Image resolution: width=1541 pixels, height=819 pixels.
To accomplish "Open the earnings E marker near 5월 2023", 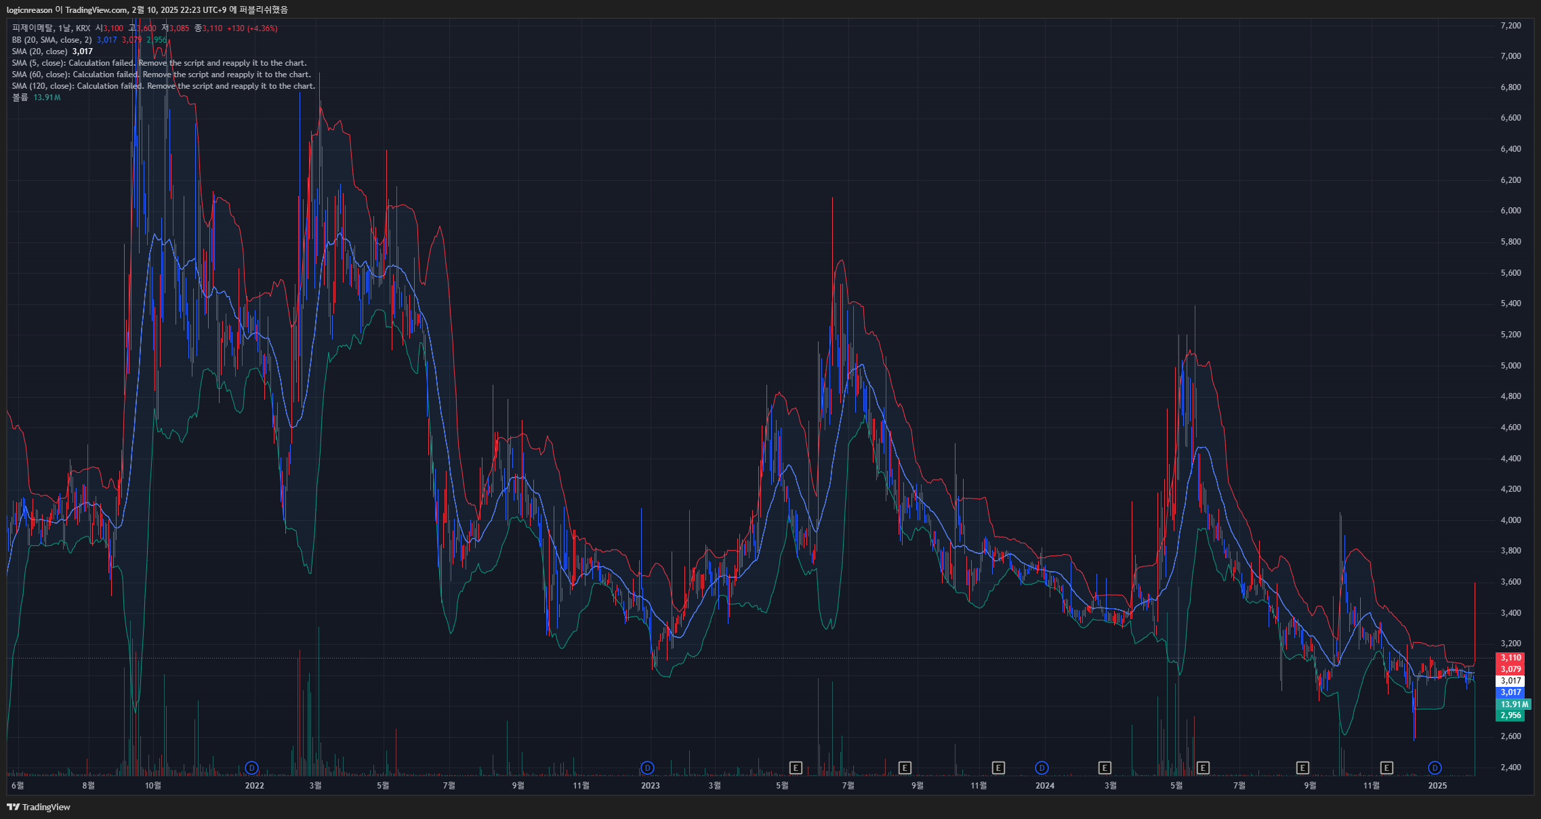I will coord(796,768).
